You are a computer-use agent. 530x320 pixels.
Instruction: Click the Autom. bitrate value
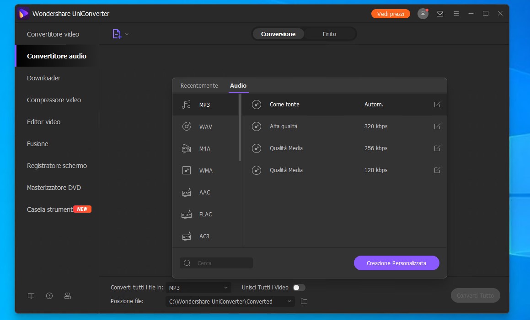coord(374,105)
